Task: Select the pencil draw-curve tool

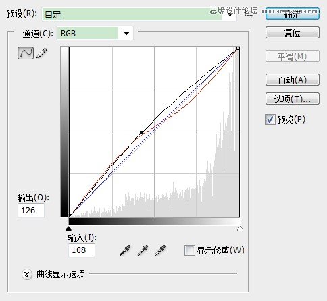Action: pos(42,53)
